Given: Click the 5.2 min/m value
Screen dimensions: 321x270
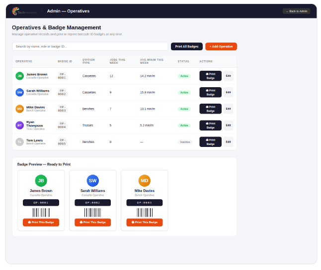Looking at the screenshot, I should coord(147,126).
